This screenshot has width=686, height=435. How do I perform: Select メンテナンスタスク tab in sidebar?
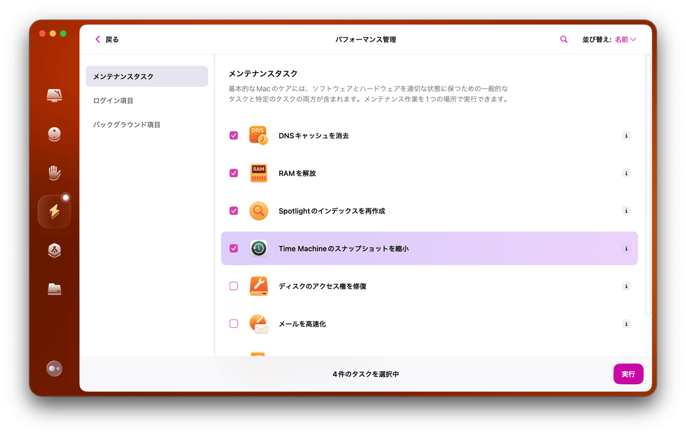[147, 76]
